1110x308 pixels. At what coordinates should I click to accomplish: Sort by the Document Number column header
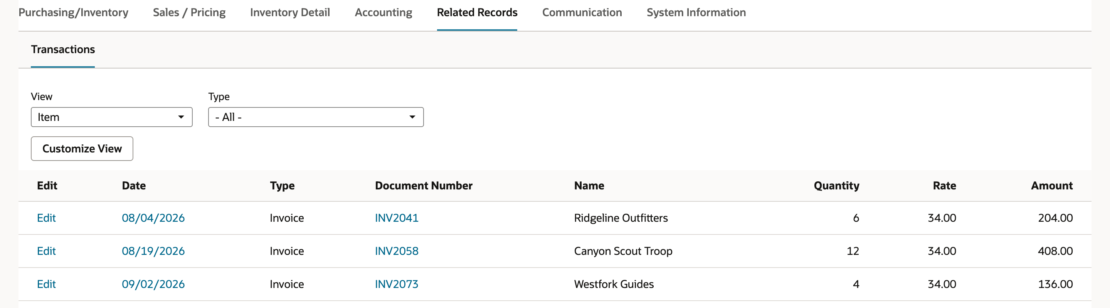click(424, 186)
